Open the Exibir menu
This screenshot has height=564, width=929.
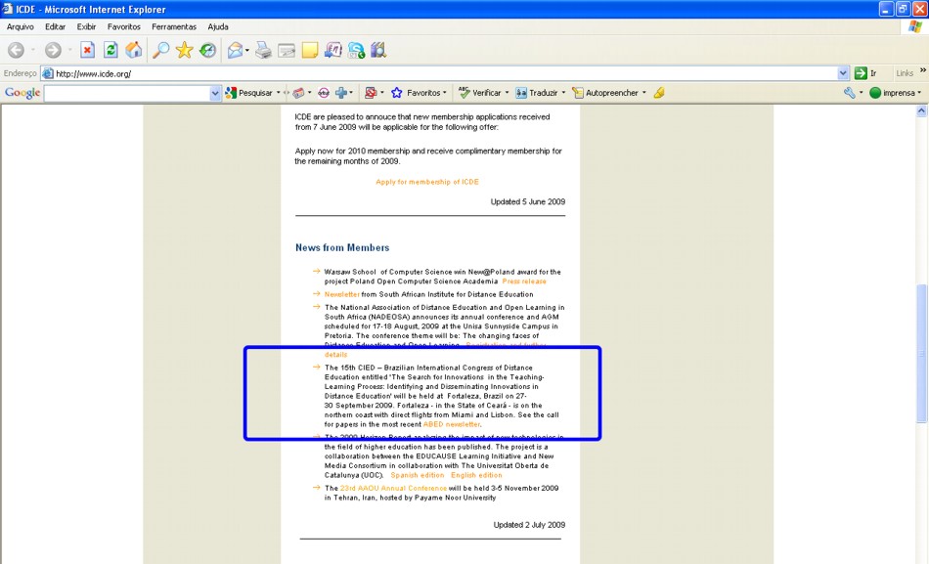point(86,26)
